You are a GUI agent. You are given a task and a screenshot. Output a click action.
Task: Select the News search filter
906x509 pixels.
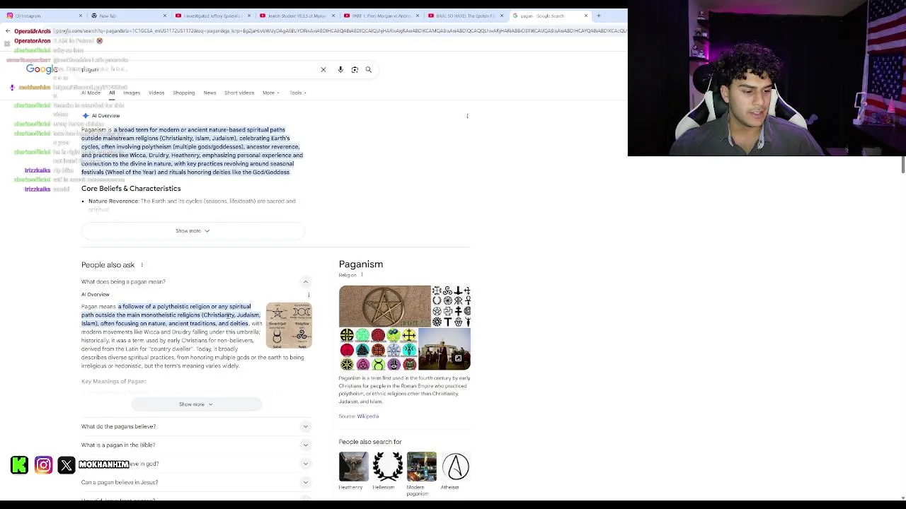[x=210, y=93]
